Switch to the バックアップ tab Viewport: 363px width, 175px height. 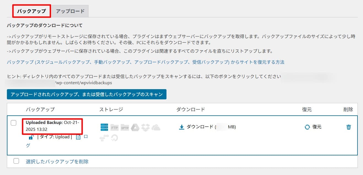pyautogui.click(x=31, y=11)
